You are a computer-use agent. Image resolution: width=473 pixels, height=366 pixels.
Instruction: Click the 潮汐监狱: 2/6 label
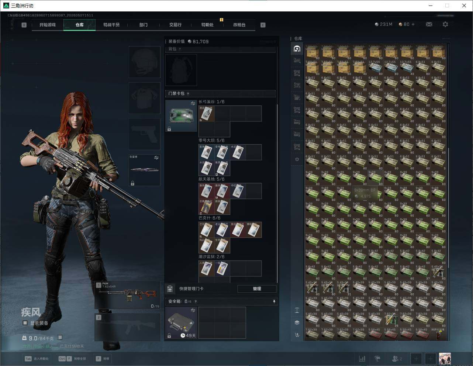(x=211, y=256)
